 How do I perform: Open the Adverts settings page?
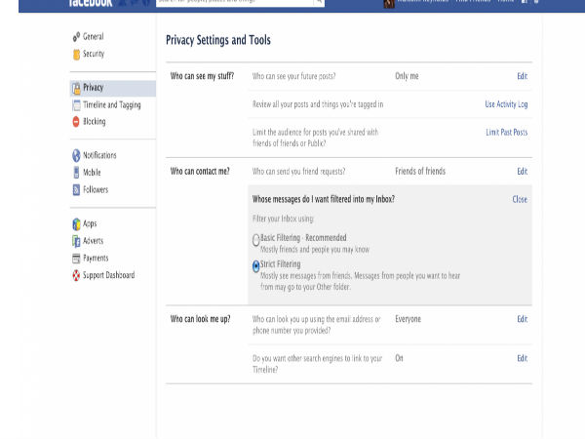click(94, 241)
